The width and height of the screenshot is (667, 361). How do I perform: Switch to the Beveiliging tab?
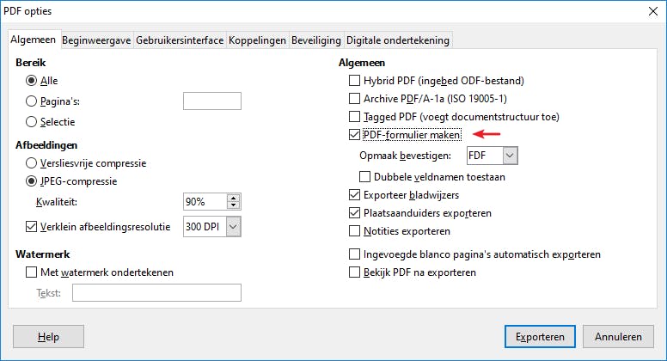pyautogui.click(x=315, y=40)
